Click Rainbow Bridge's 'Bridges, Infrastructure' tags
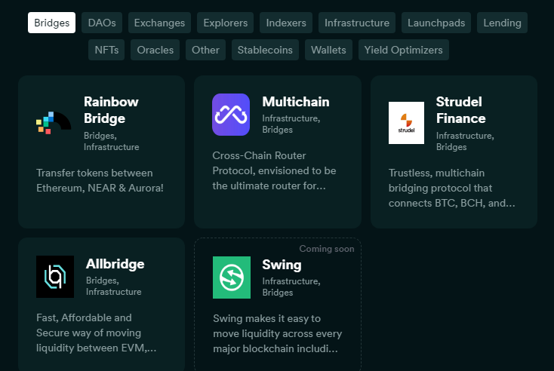 [x=111, y=141]
